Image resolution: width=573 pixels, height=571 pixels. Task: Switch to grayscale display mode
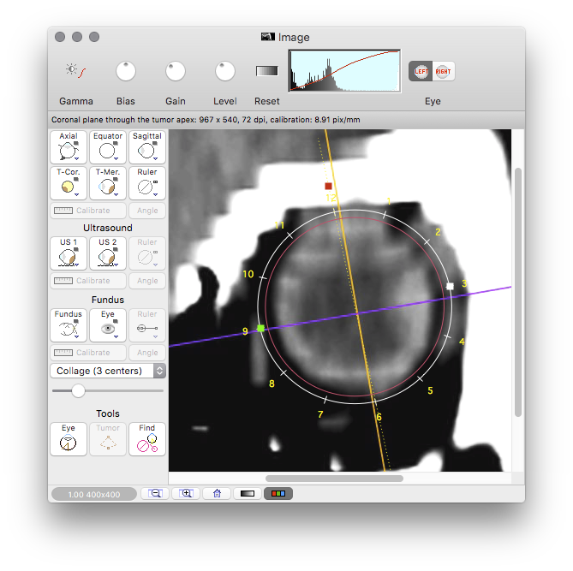point(248,494)
